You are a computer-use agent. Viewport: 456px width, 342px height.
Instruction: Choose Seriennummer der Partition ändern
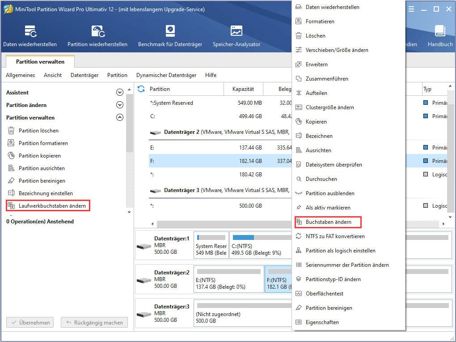(348, 265)
